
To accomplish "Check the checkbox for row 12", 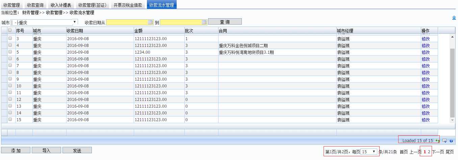I will click(10, 99).
